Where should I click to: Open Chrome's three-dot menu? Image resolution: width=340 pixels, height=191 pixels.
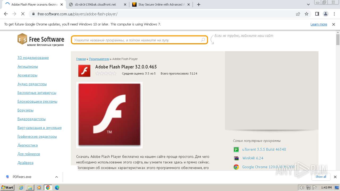334,14
